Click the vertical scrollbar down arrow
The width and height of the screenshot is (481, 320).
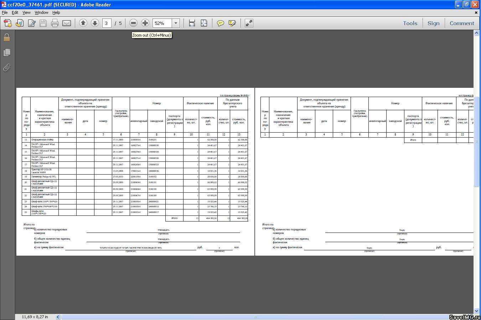476,311
